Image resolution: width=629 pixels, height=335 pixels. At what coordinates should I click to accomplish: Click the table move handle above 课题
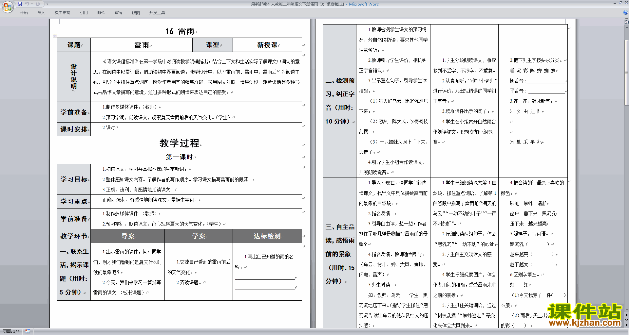(55, 36)
